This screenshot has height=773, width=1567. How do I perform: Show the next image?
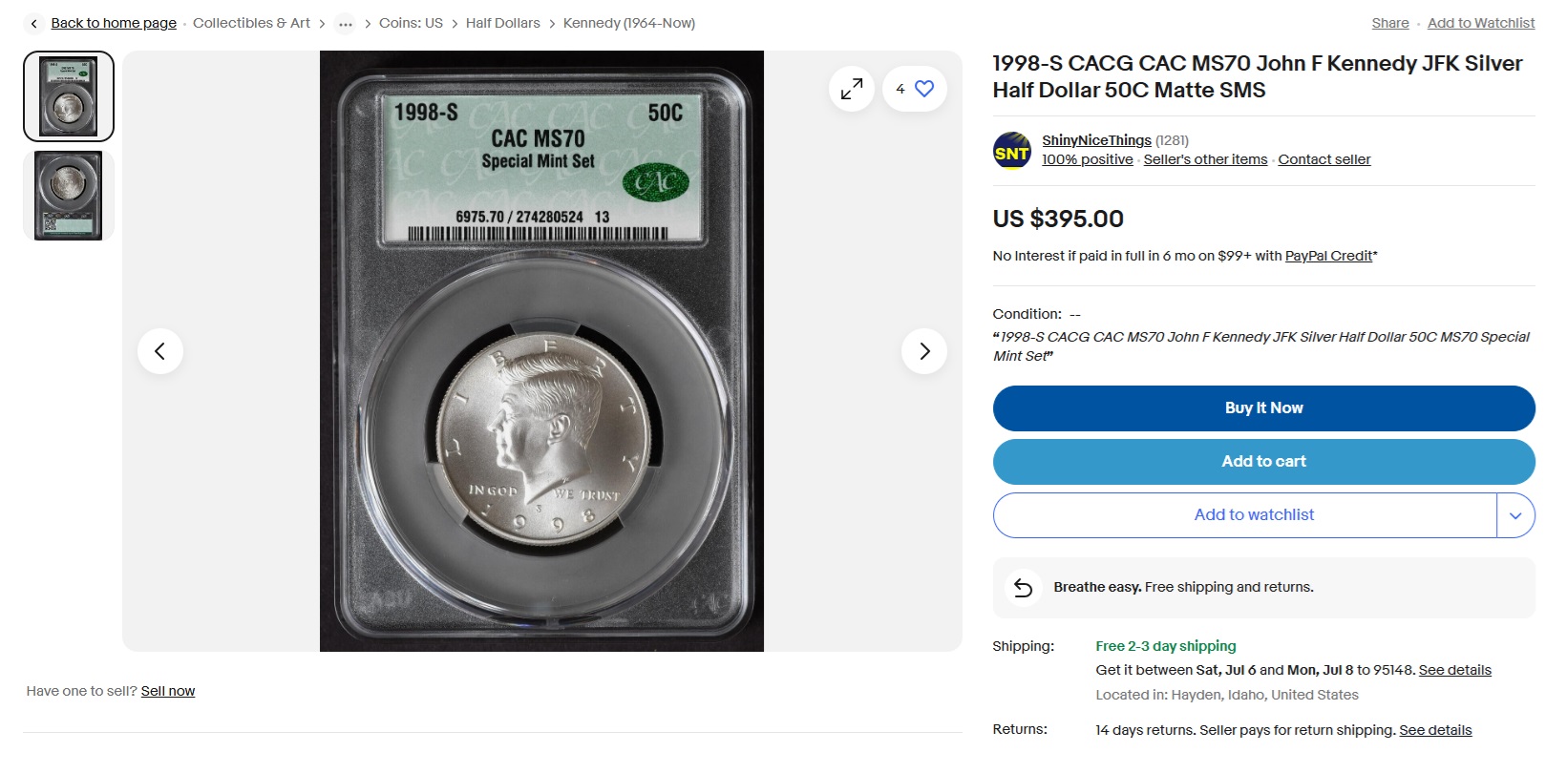923,351
